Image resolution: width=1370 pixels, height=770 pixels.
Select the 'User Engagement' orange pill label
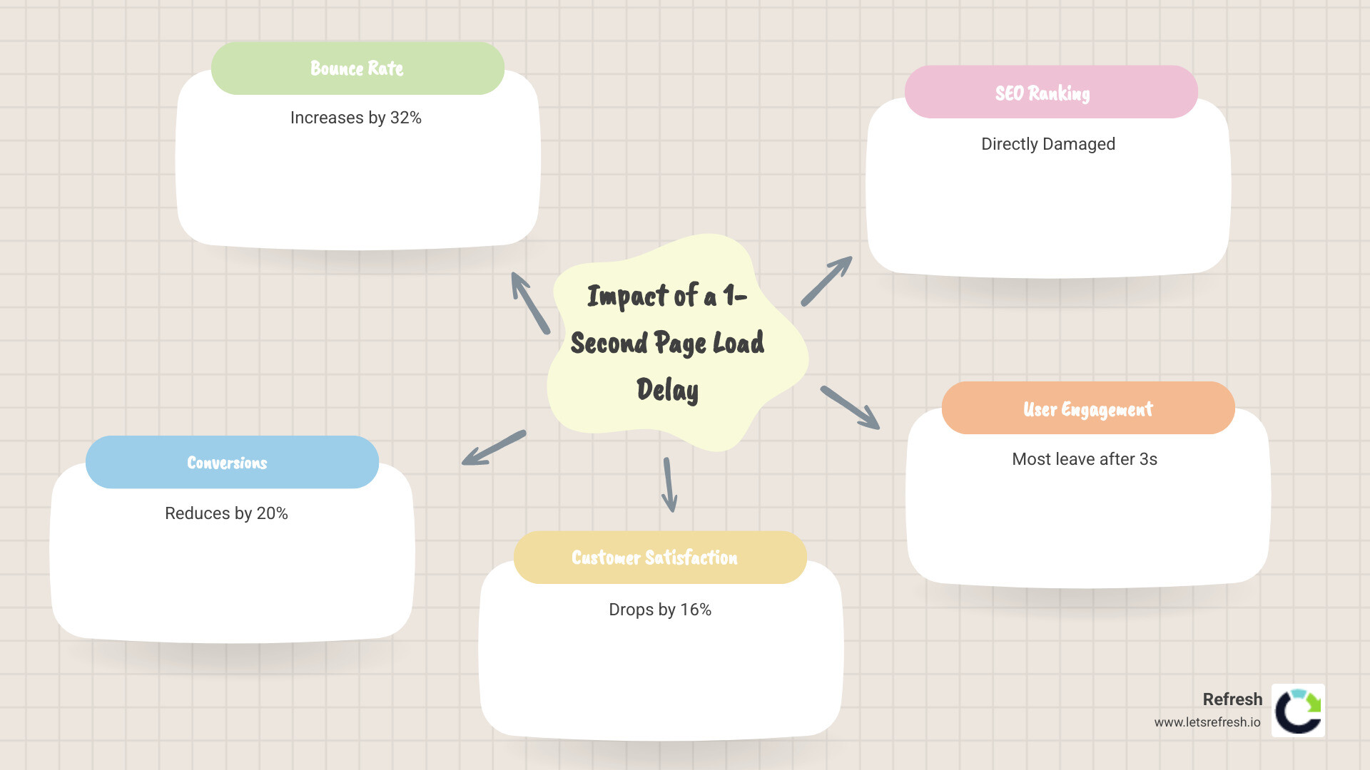[1087, 409]
